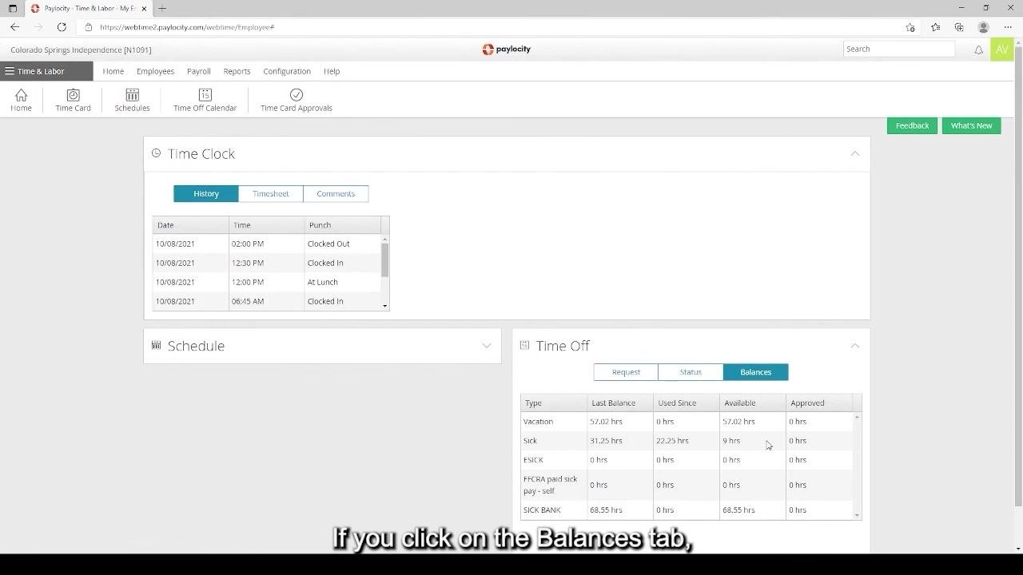This screenshot has width=1023, height=575.
Task: Click the browser address bar URL
Action: pos(187,27)
